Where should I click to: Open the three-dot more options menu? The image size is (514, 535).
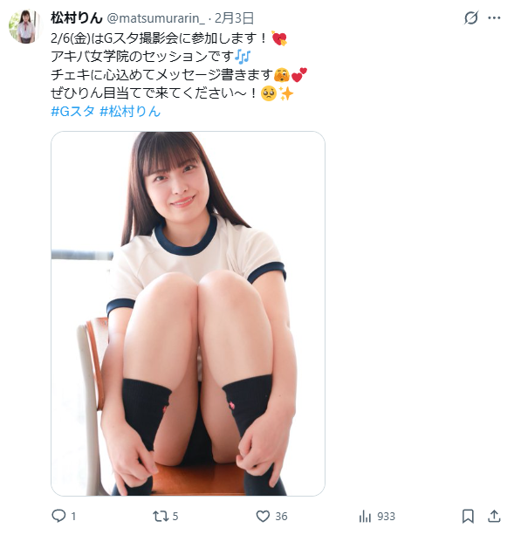coord(494,17)
